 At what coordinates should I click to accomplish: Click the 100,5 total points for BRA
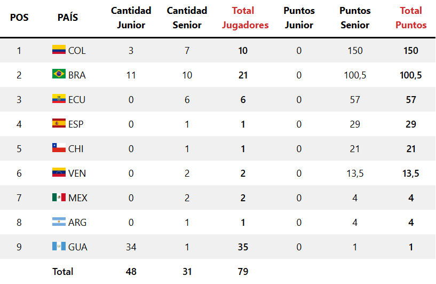[411, 75]
